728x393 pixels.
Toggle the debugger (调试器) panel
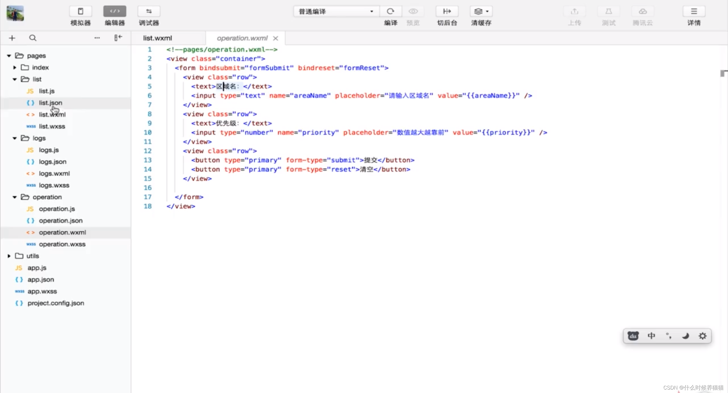tap(149, 11)
